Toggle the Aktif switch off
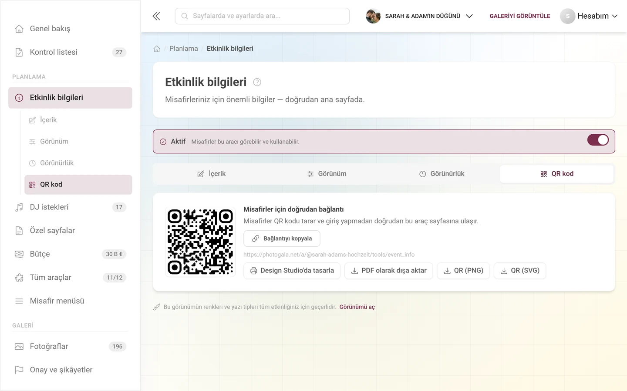Viewport: 627px width, 391px height. pyautogui.click(x=598, y=140)
